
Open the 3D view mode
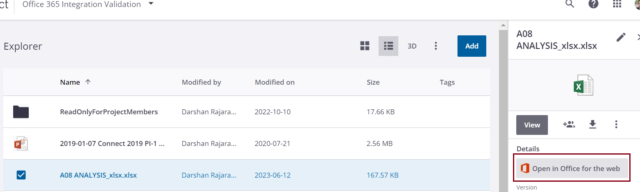(x=412, y=46)
